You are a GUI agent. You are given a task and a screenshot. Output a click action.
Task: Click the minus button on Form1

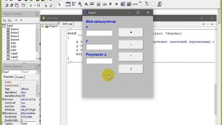click(x=131, y=45)
